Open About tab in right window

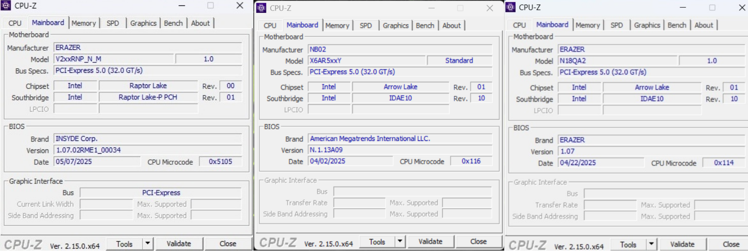[x=704, y=25]
